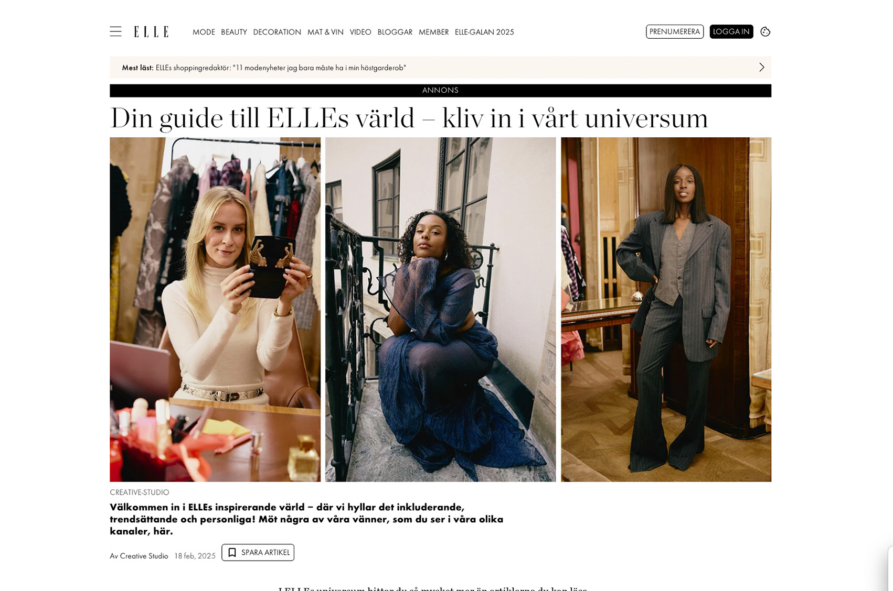893x591 pixels.
Task: Expand the Mest läst arrow
Action: (x=762, y=67)
